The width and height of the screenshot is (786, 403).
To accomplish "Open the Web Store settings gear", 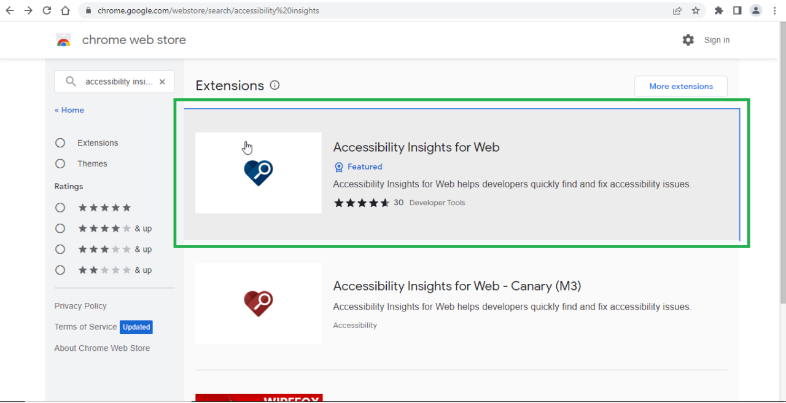I will pos(688,40).
